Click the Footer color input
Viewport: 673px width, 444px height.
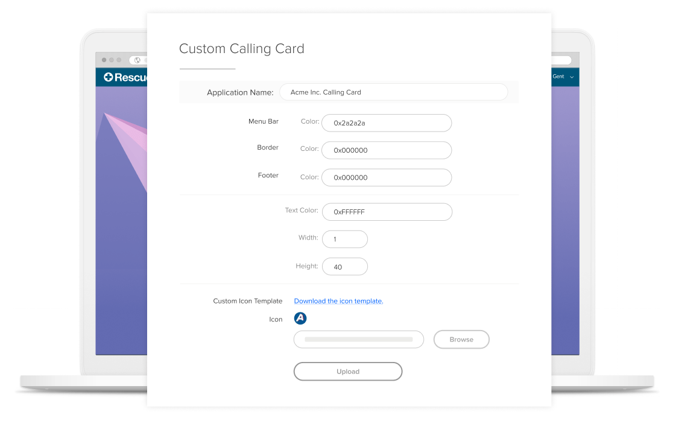pos(387,177)
